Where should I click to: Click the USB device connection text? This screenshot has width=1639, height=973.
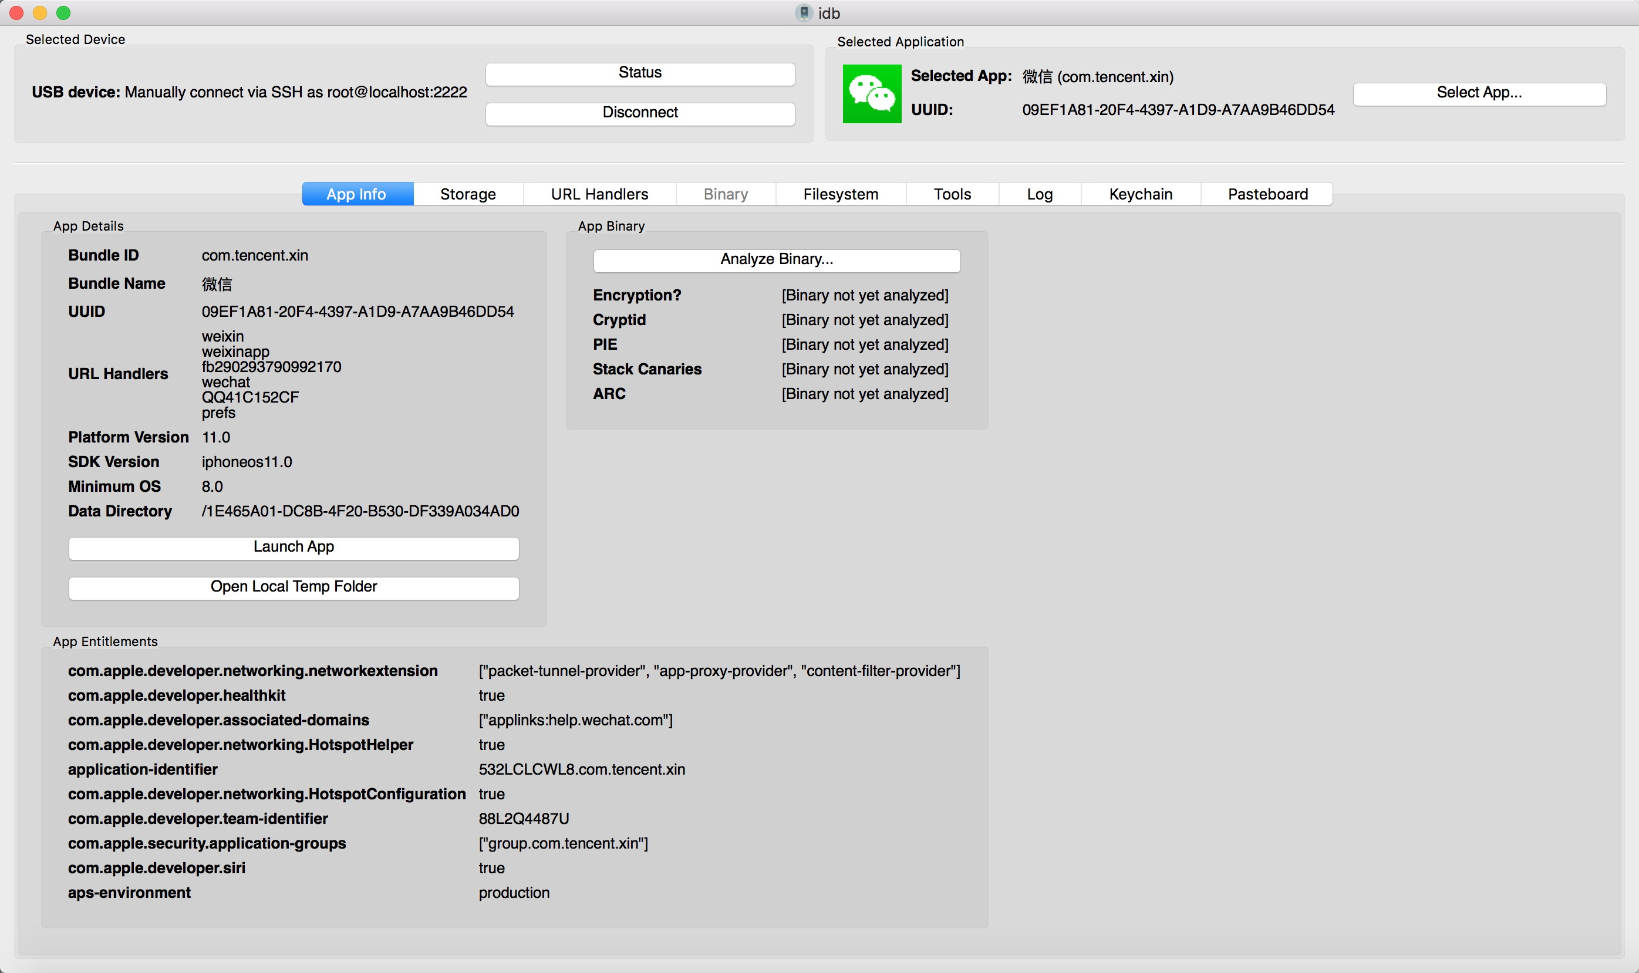(x=249, y=93)
